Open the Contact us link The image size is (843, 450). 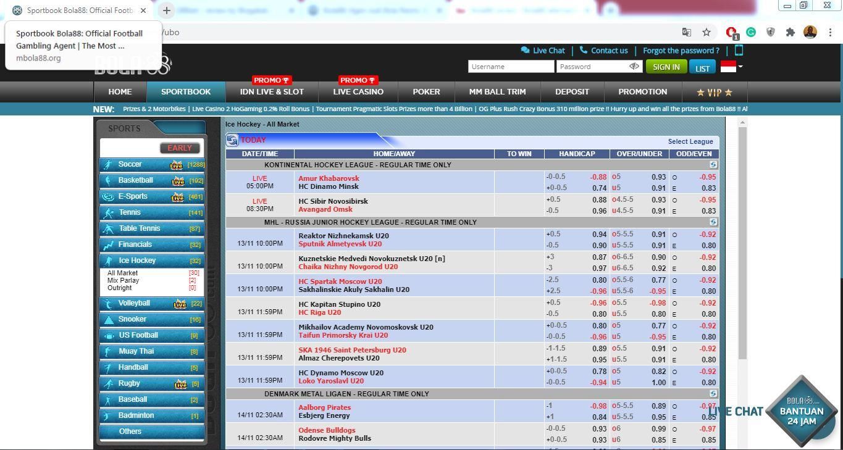tap(603, 51)
